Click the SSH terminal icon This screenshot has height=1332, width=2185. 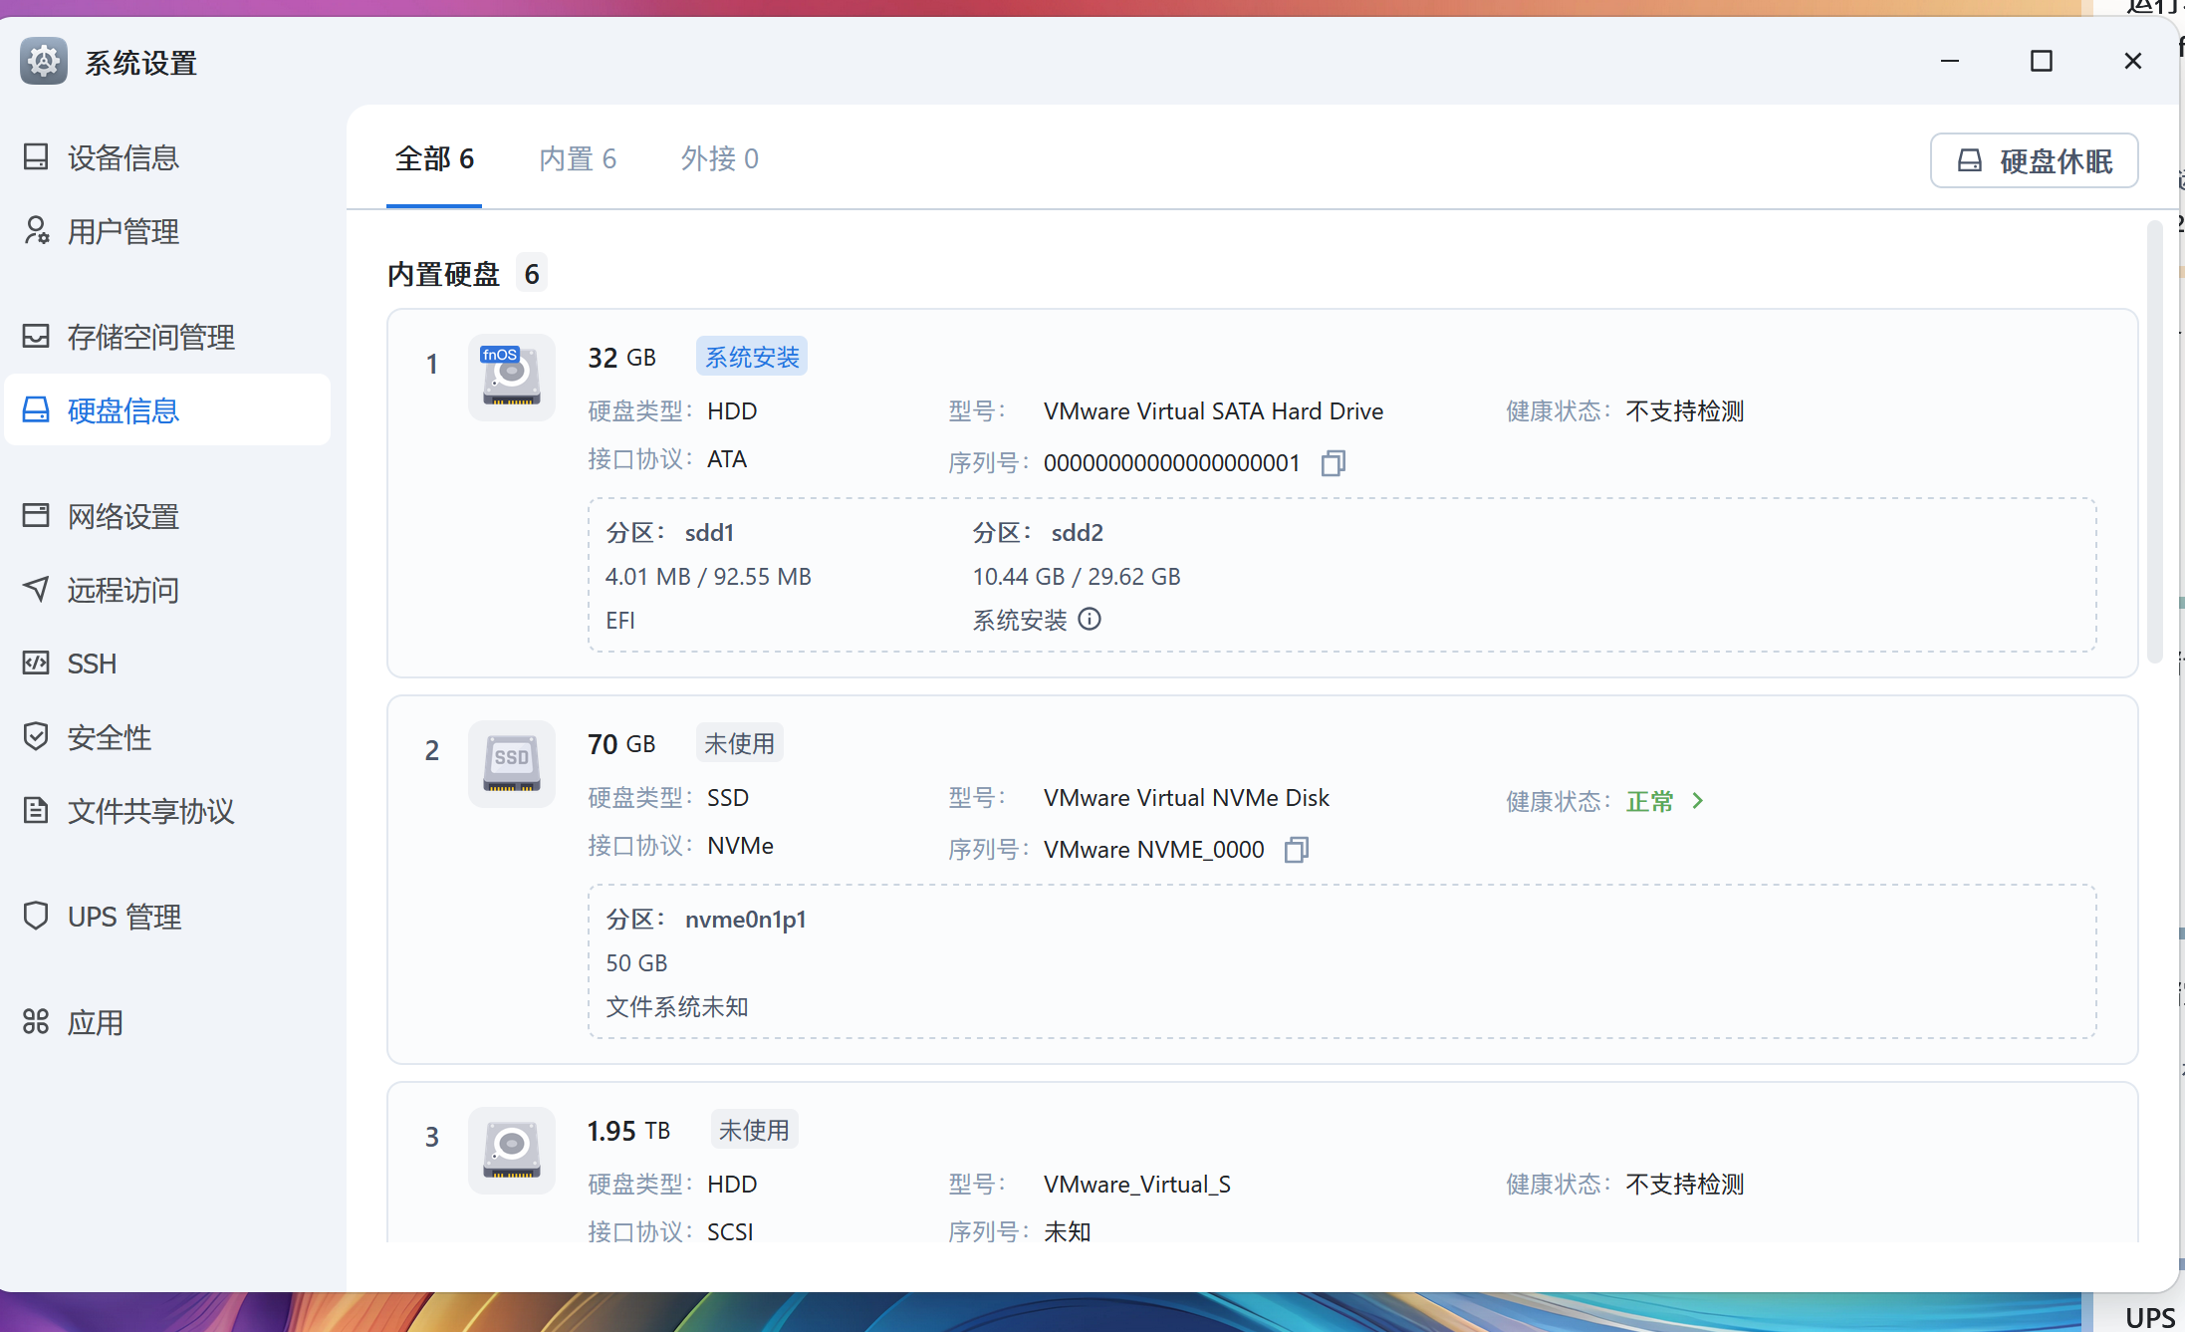tap(36, 663)
